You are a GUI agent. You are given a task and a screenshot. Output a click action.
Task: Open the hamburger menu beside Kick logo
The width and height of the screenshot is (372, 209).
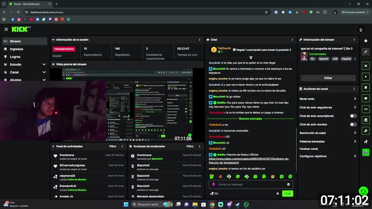6,29
